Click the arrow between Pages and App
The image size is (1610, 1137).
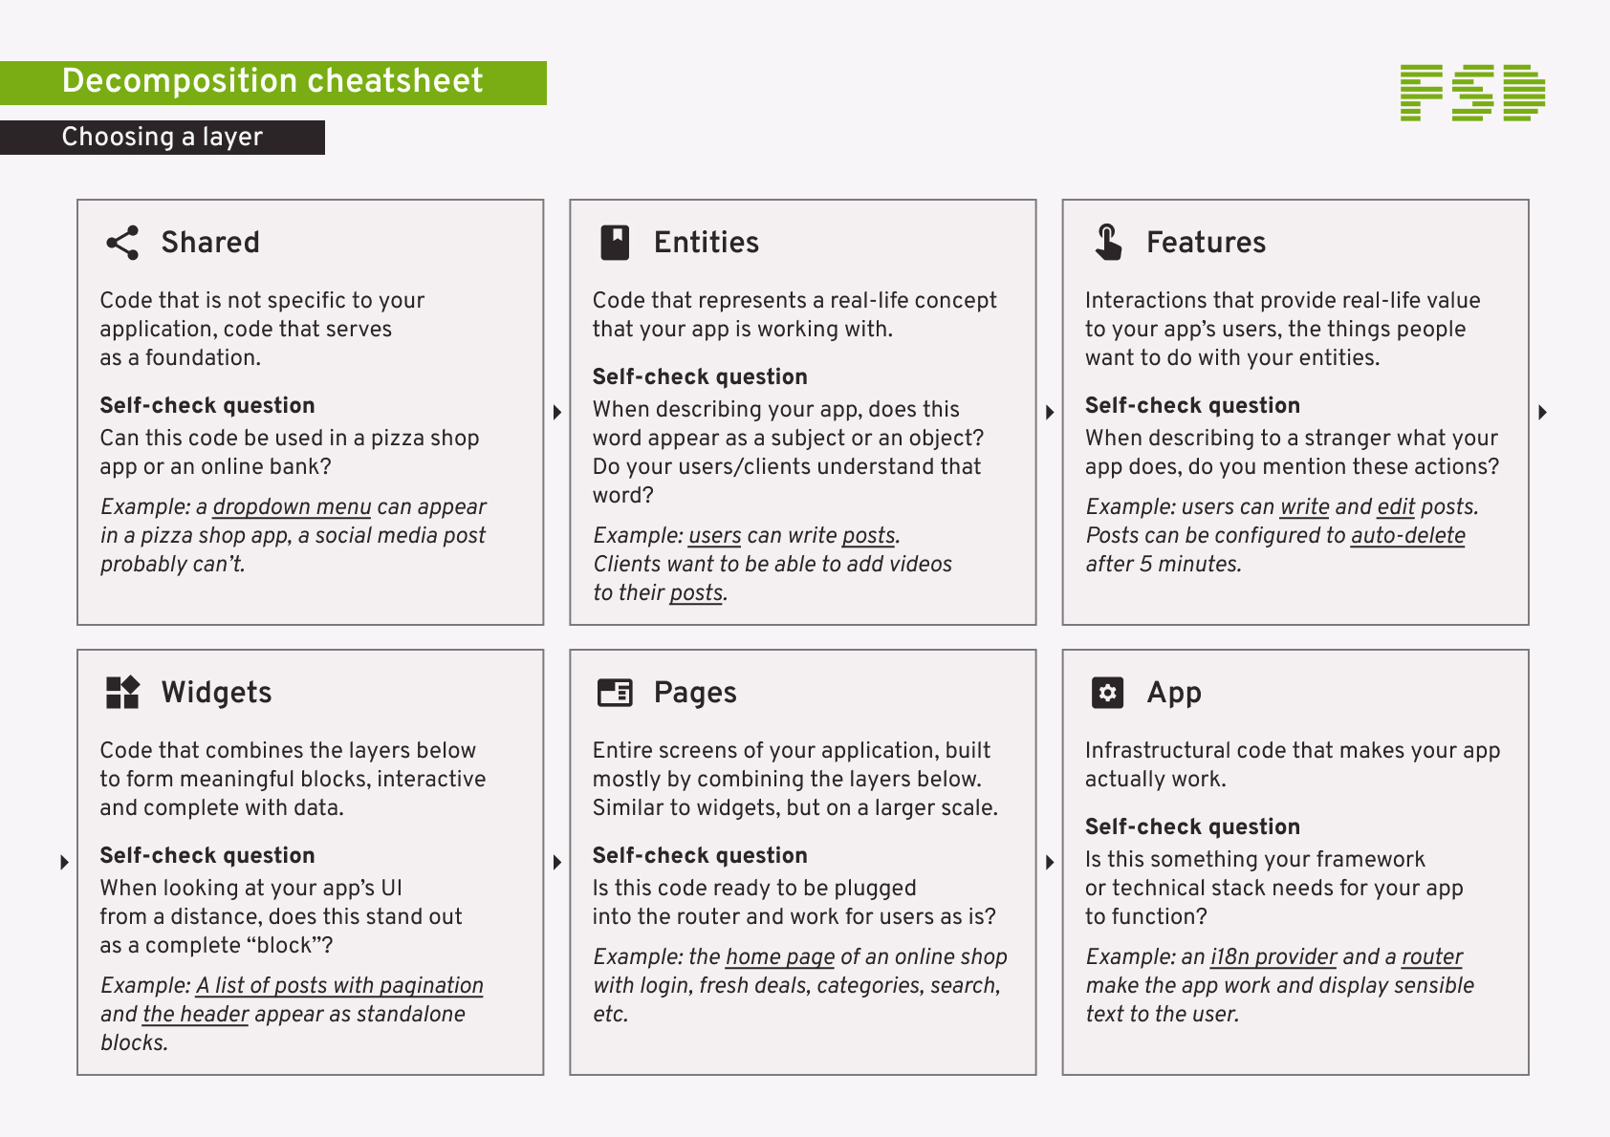[x=1050, y=863]
